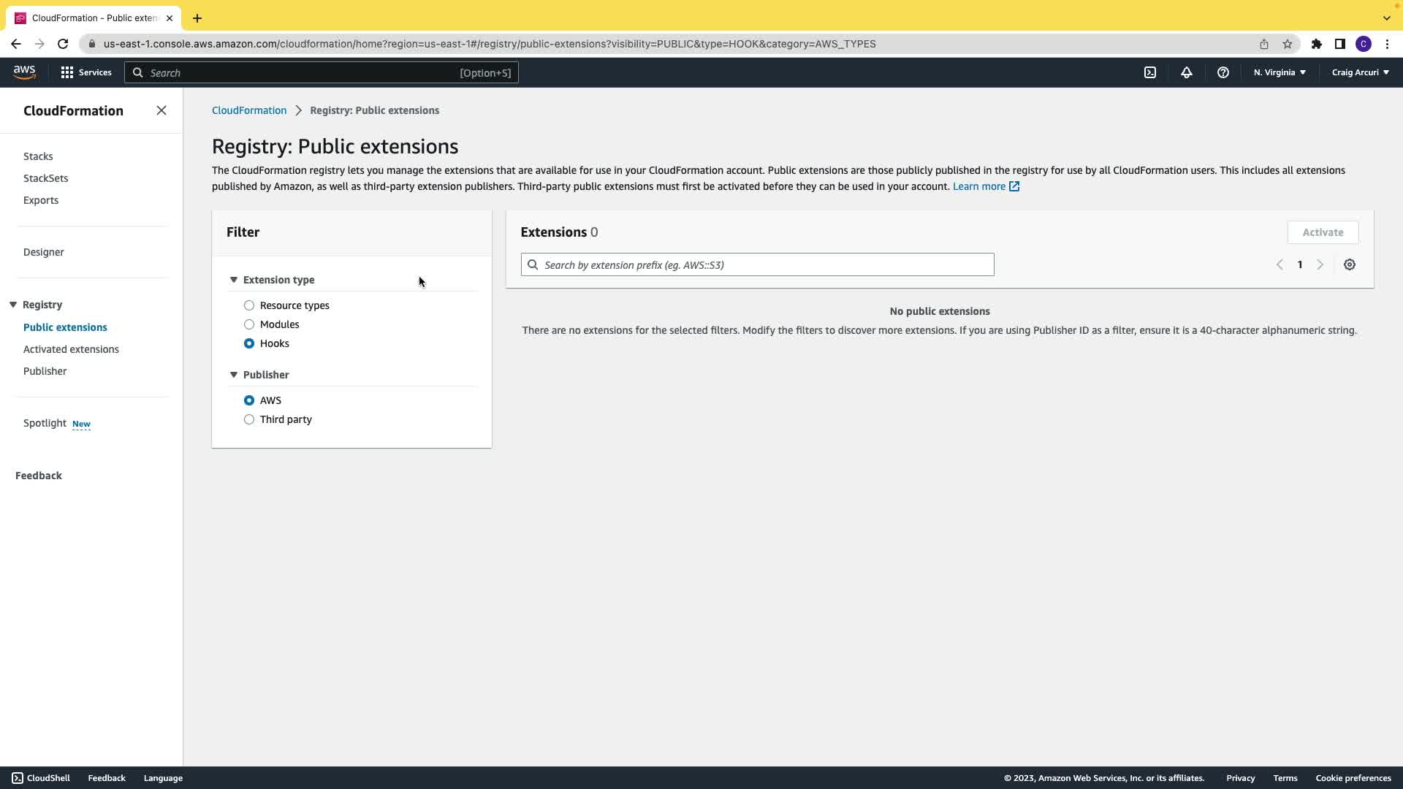1403x789 pixels.
Task: Choose Third party publisher option
Action: coord(249,419)
